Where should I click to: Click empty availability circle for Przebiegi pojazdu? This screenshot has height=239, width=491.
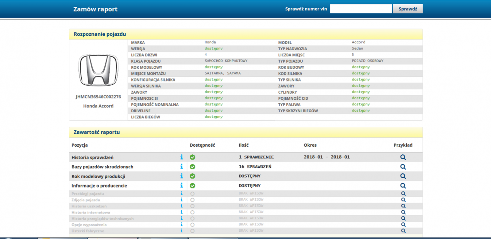click(192, 194)
